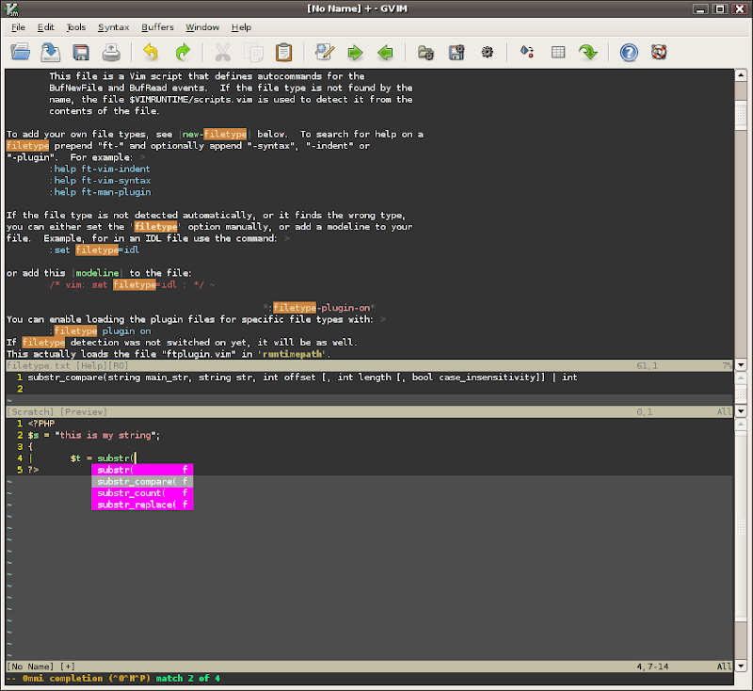Follow the new-filetype help tag link

(215, 134)
